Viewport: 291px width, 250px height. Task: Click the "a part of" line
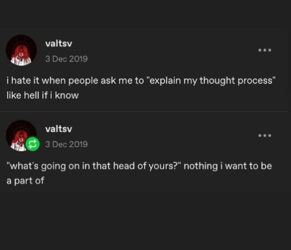coord(25,181)
